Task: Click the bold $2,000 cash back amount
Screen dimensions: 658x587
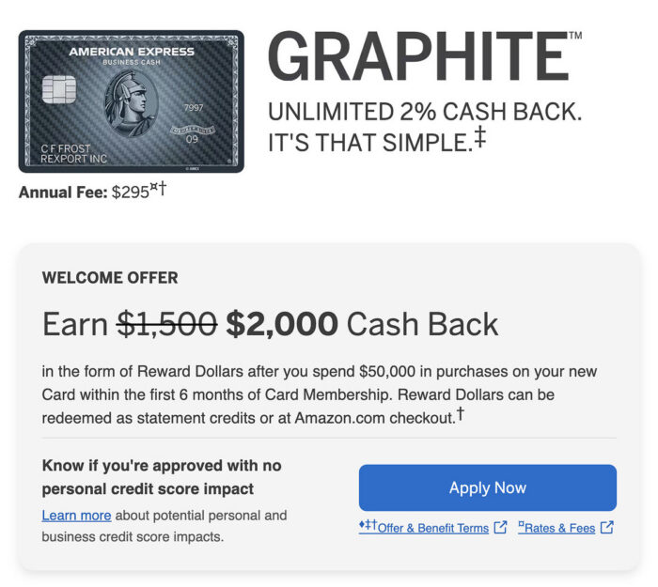Action: (282, 324)
